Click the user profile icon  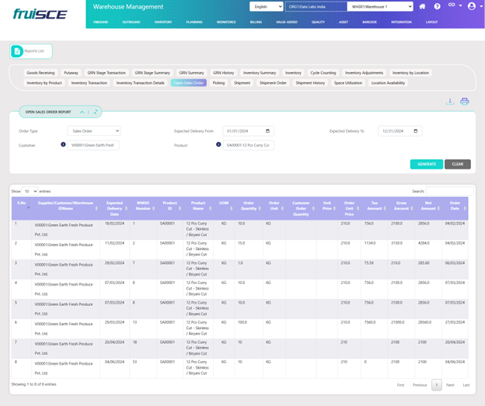coord(471,6)
